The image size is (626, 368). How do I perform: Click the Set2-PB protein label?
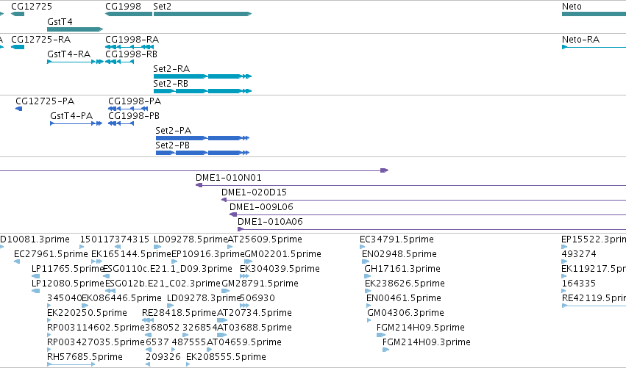(172, 145)
